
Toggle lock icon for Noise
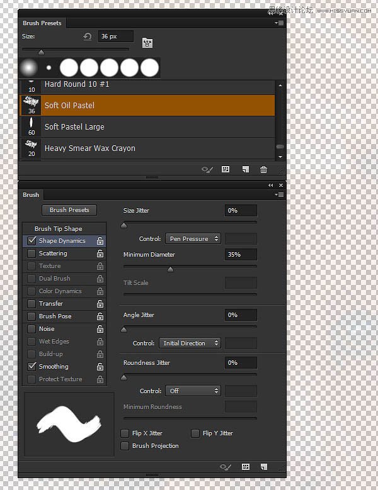click(x=100, y=329)
